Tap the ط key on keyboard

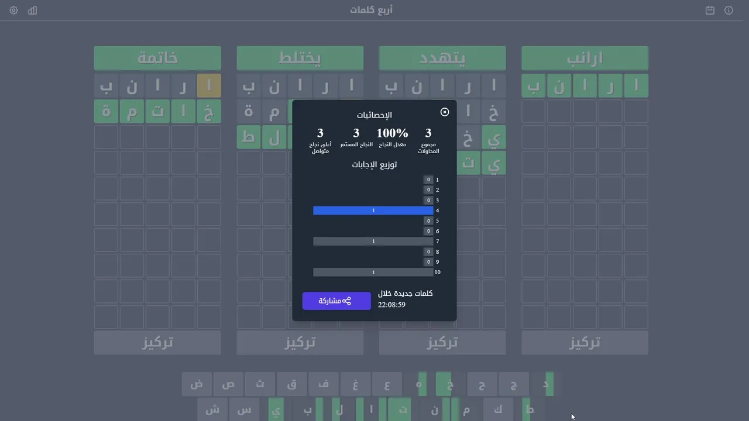[529, 409]
